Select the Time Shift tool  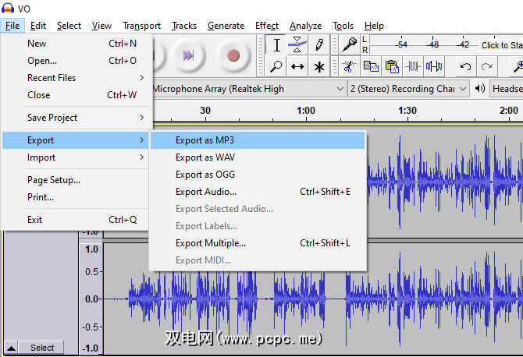pyautogui.click(x=297, y=67)
